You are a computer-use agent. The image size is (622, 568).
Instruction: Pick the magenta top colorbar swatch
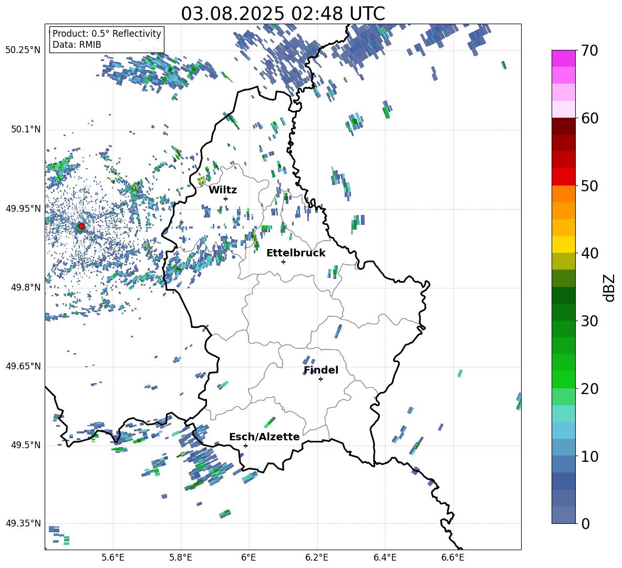(564, 58)
